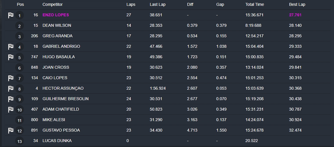Screen dimensions: 334x147
Task: Click the position 2 circle badge
Action: (x=20, y=26)
